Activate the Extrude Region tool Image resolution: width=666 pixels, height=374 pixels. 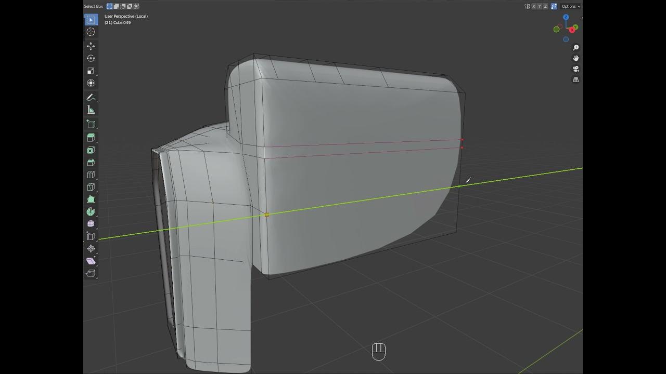tap(91, 138)
